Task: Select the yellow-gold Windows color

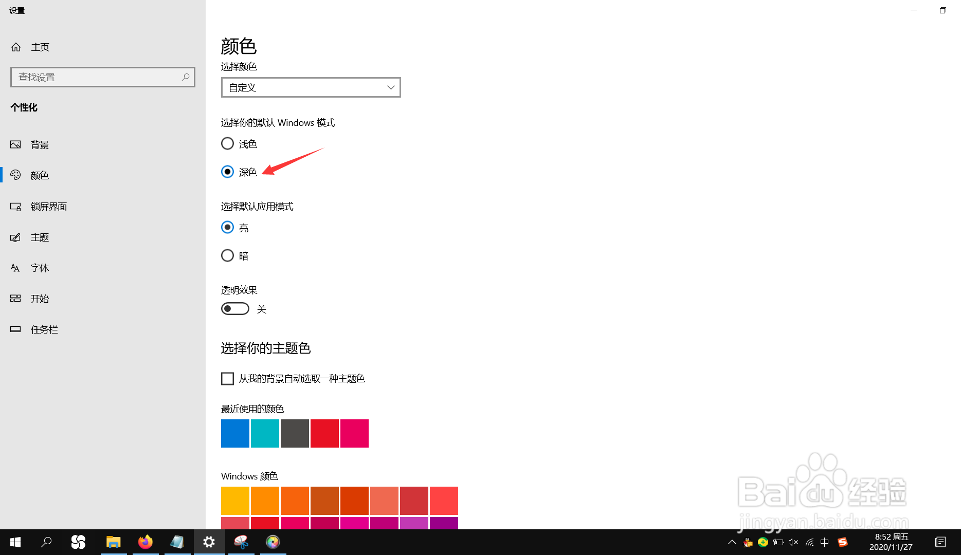Action: 235,501
